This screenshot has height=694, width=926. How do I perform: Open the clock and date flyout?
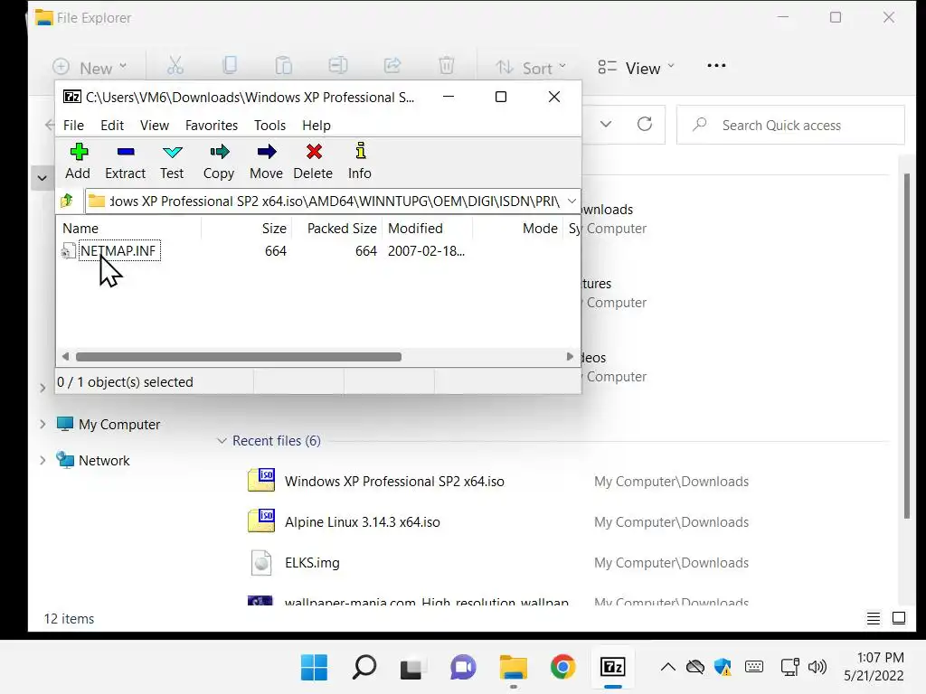(x=874, y=666)
